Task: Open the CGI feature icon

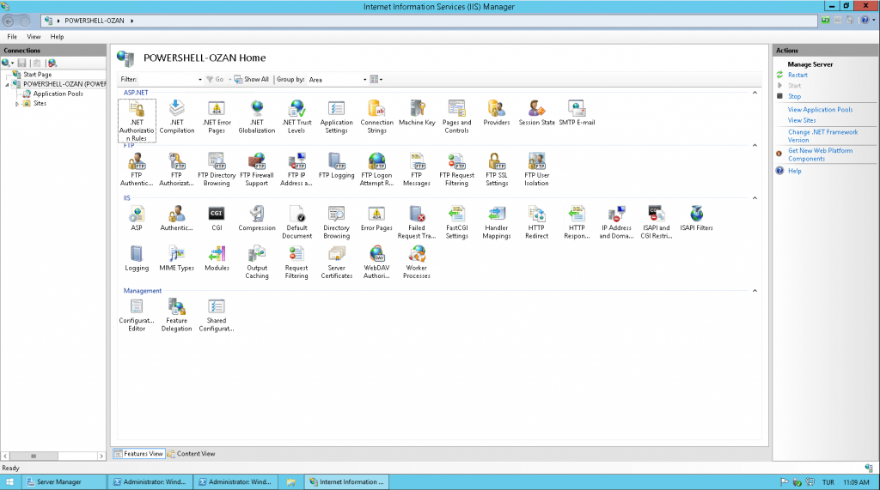Action: click(217, 219)
